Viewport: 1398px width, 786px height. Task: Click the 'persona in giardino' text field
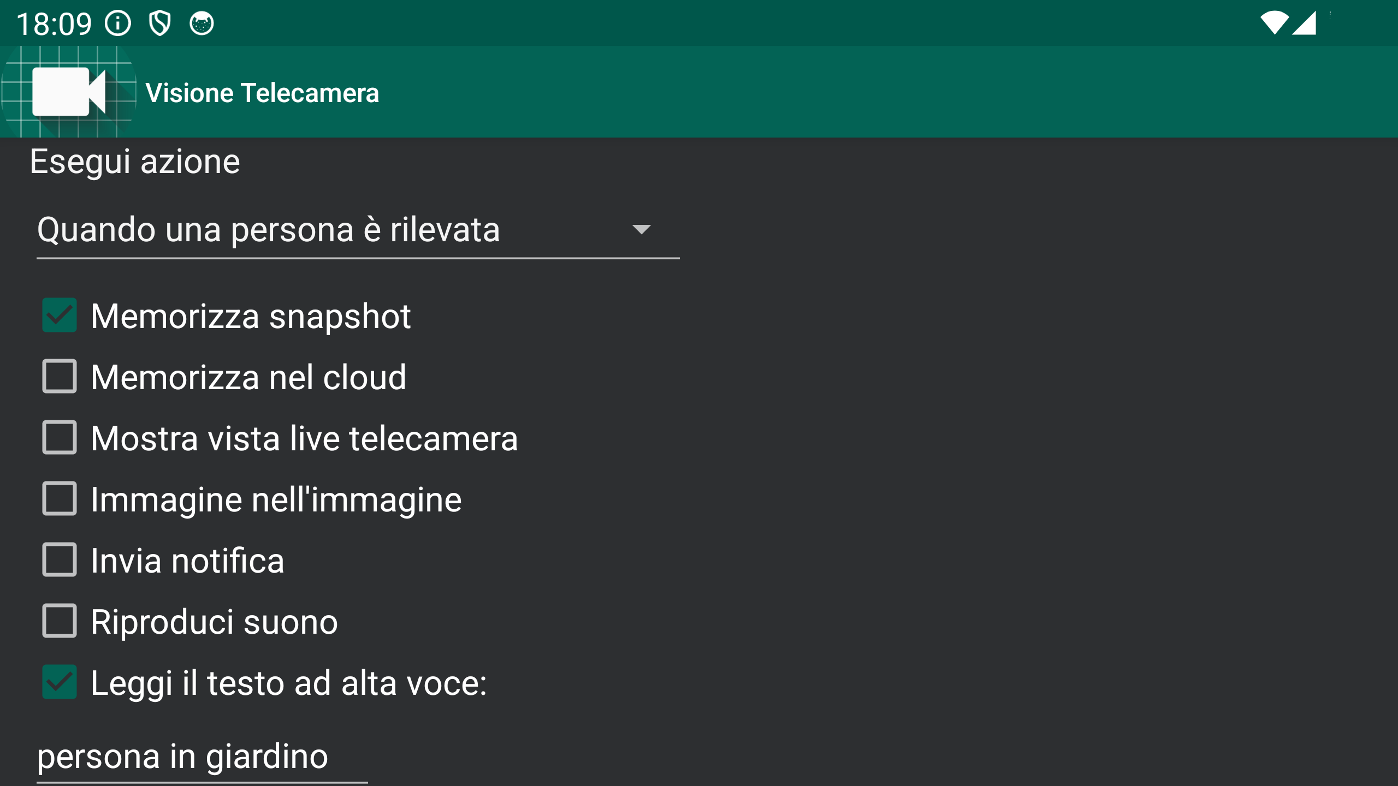tap(202, 757)
